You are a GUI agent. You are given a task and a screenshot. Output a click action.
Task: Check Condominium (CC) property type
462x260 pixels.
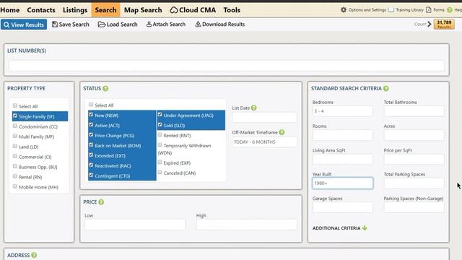click(x=15, y=126)
